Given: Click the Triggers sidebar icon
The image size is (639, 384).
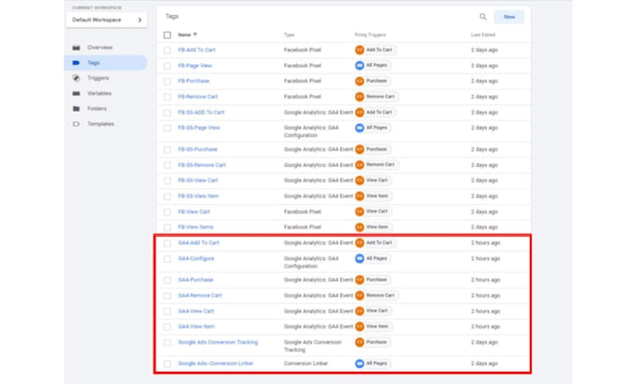Looking at the screenshot, I should tap(76, 78).
